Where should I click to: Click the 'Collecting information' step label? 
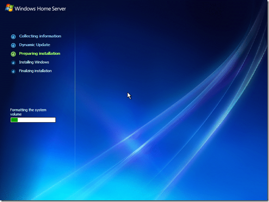[x=40, y=36]
